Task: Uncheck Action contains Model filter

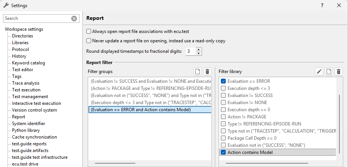Action: [x=223, y=152]
